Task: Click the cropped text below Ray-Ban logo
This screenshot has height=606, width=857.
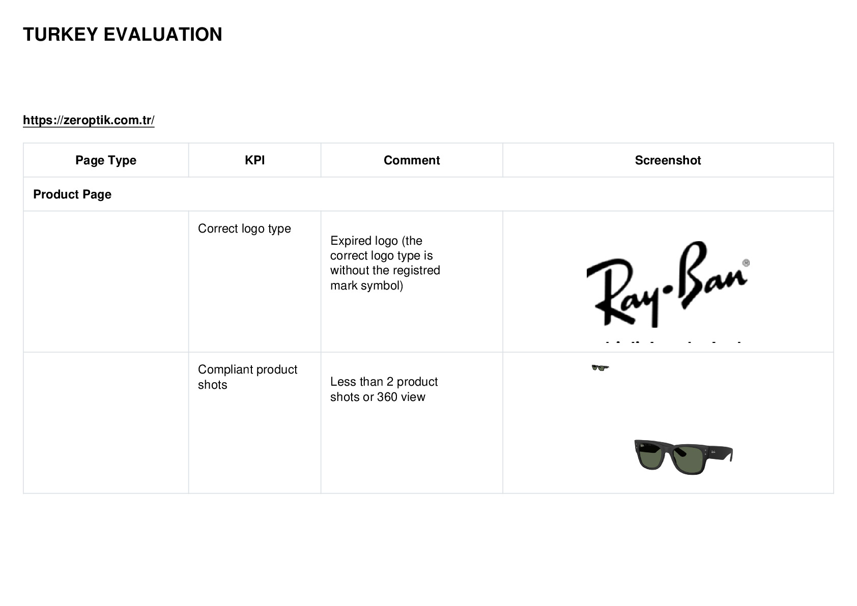Action: [x=673, y=342]
